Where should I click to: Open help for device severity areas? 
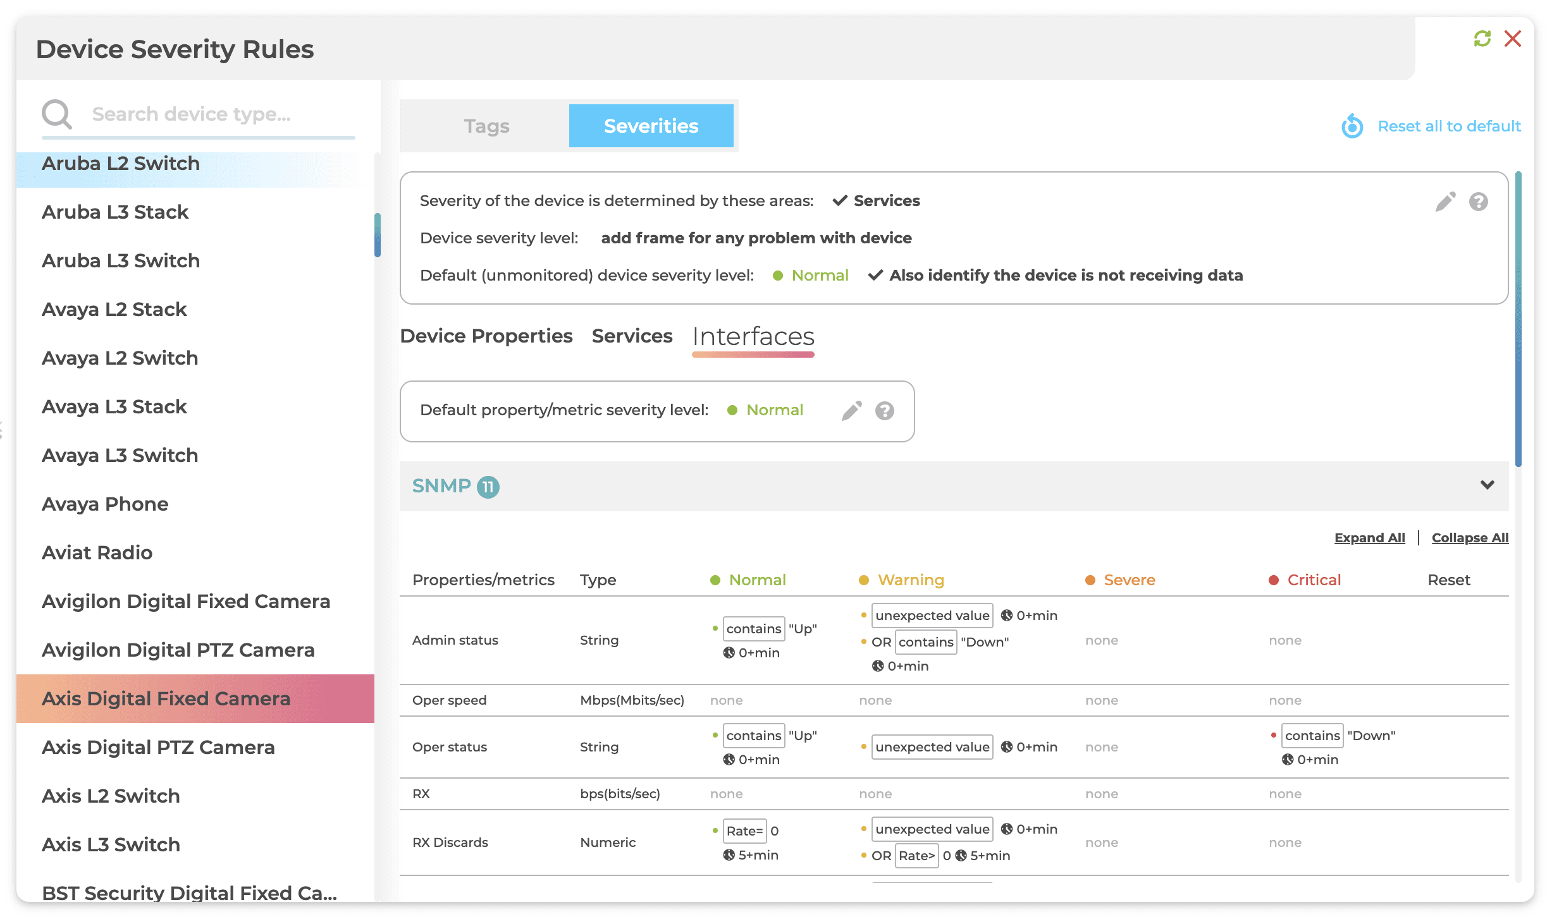[1478, 202]
